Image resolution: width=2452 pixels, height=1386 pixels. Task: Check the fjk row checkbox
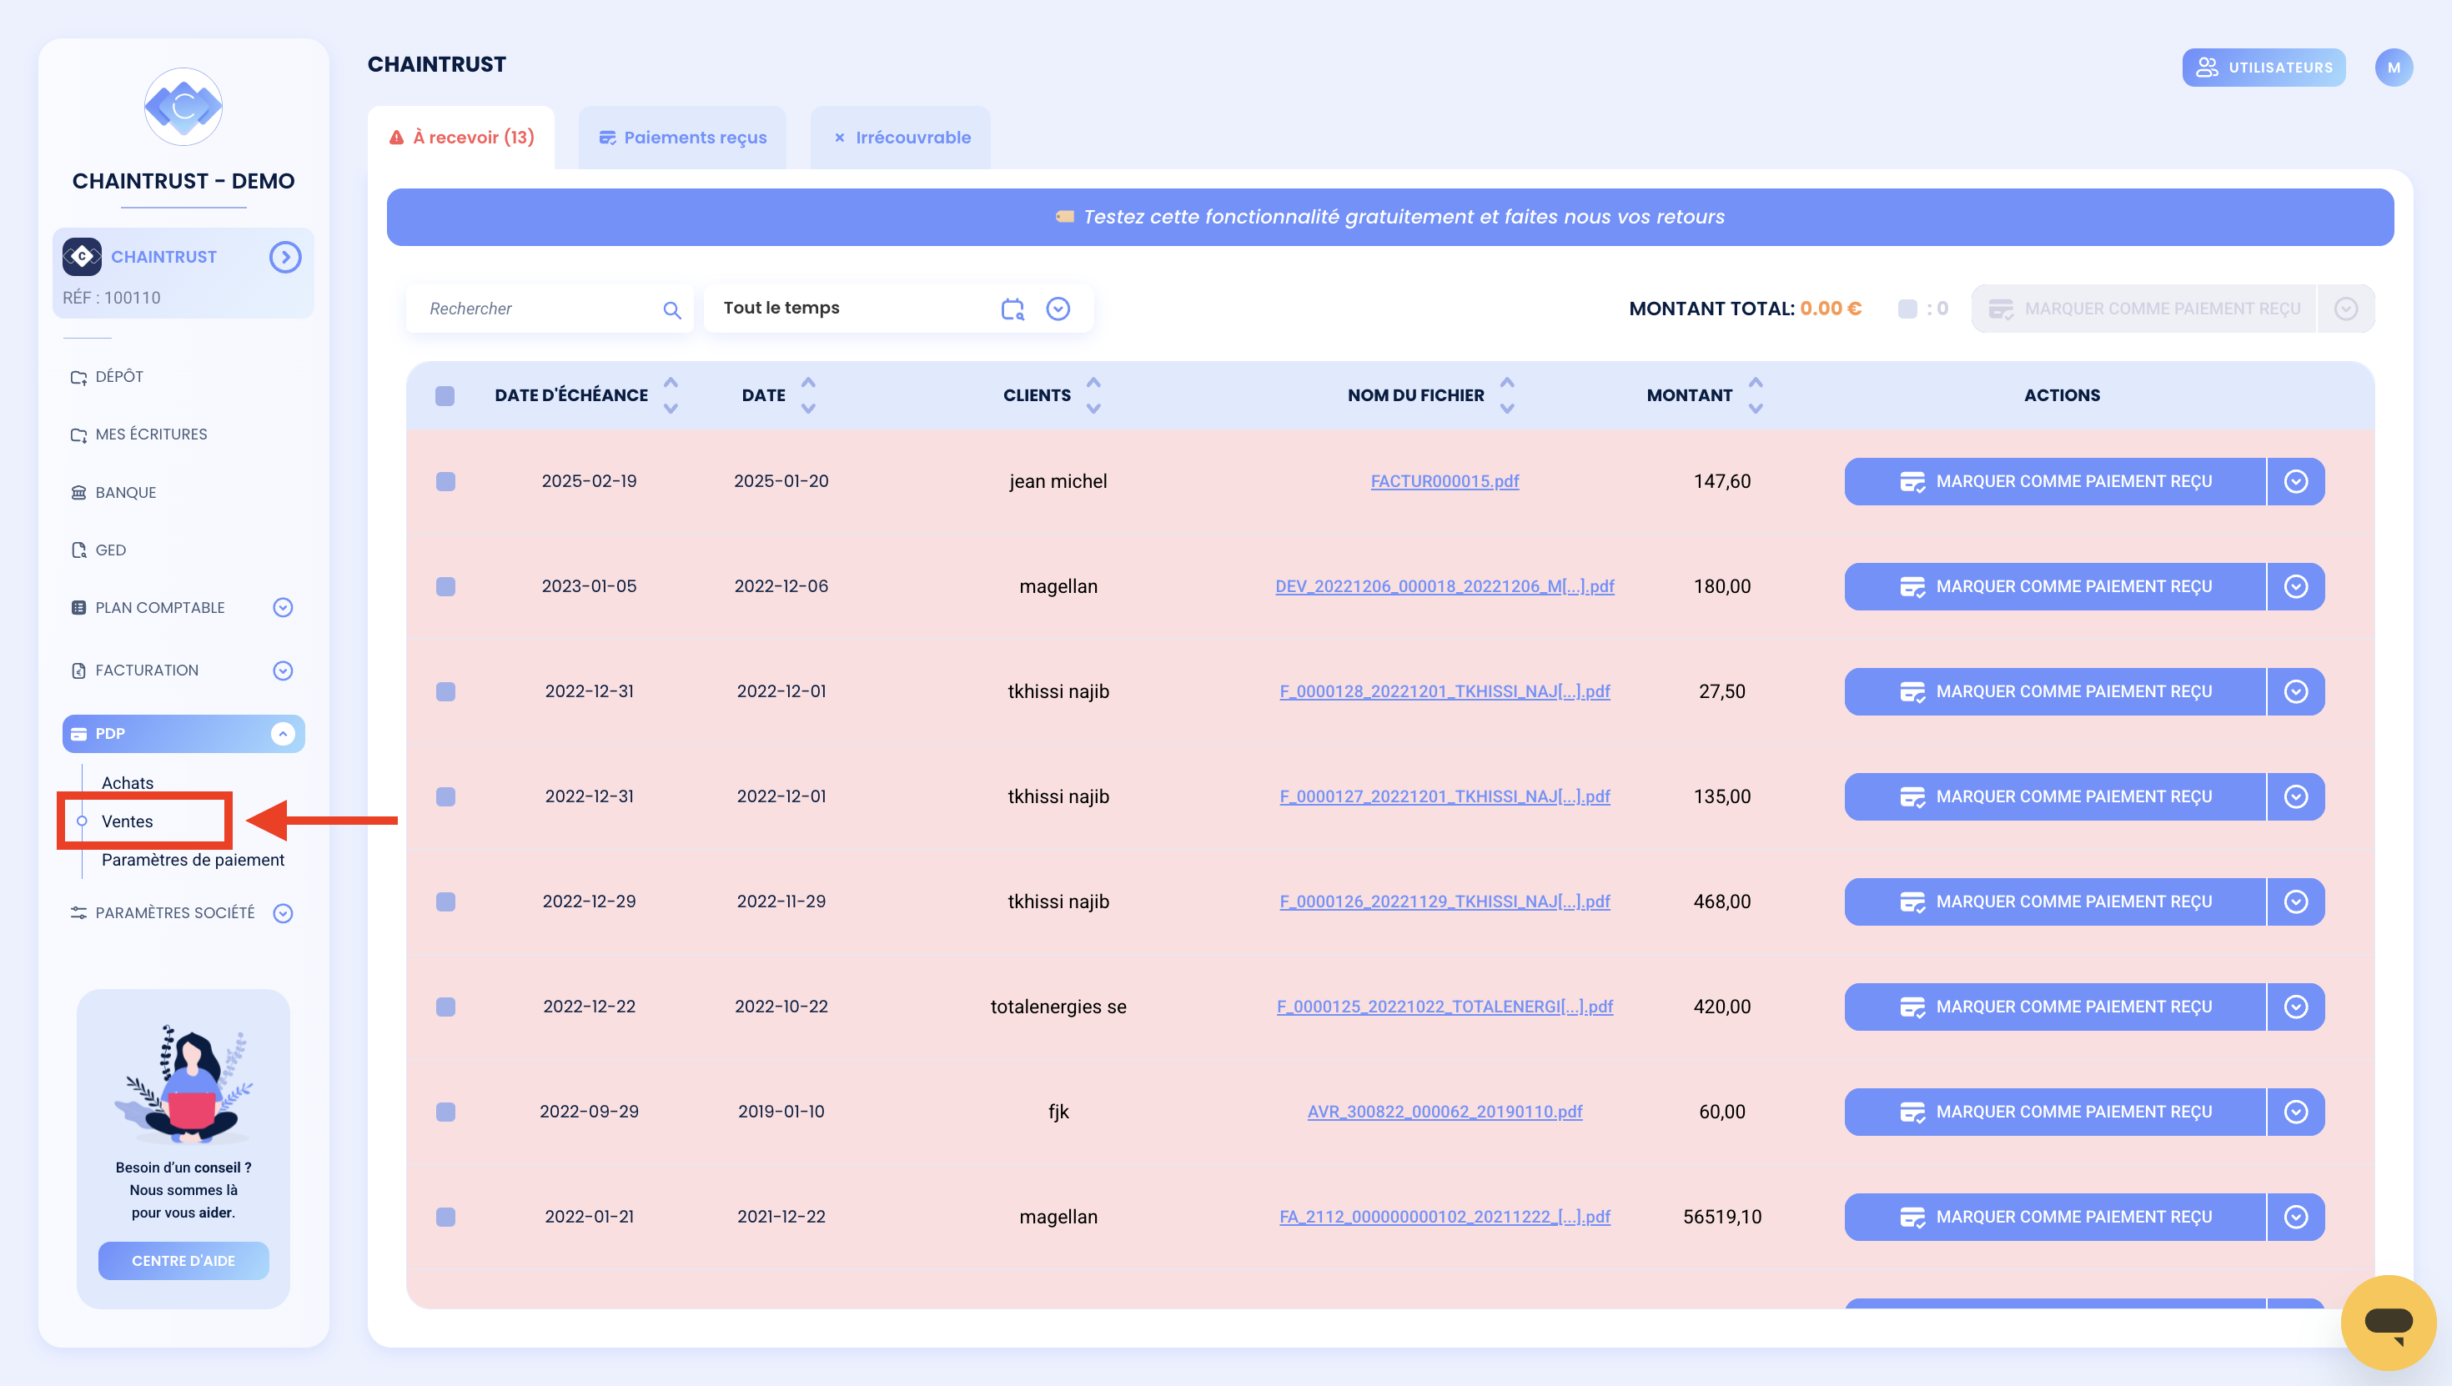445,1112
